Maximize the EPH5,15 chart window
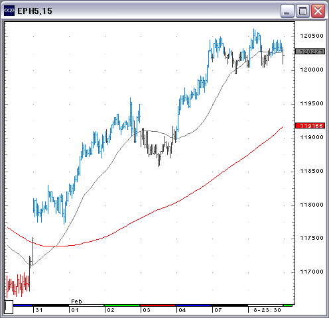The height and width of the screenshot is (318, 329). coord(302,11)
